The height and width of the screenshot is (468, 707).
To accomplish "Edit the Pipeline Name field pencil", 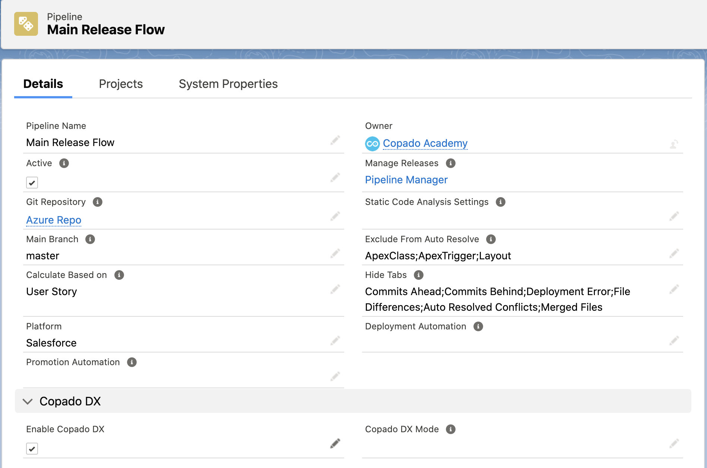I will [335, 140].
